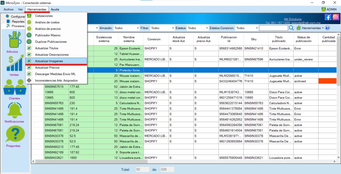
Task: Click the Análisis de costos icon
Action: pyautogui.click(x=29, y=22)
